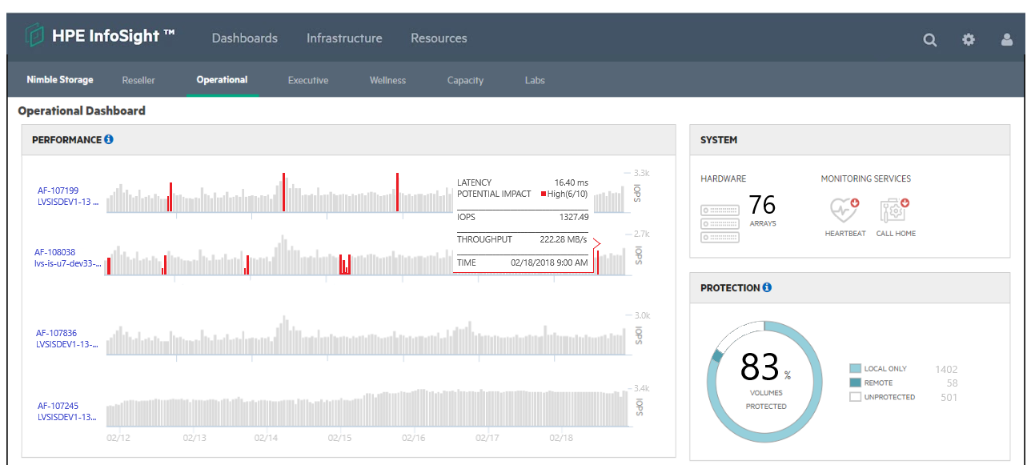Click the Protection info icon
Viewport: 1035px width, 465px height.
767,287
